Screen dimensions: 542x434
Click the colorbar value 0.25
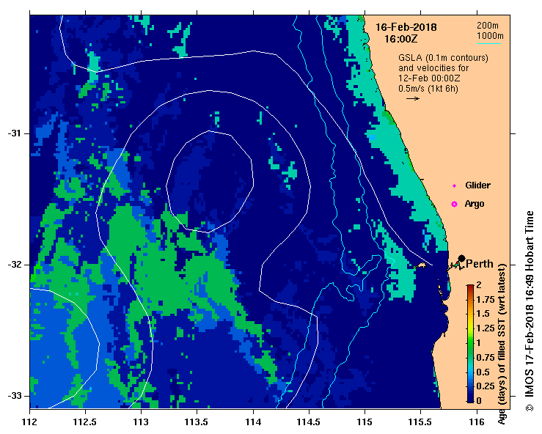click(486, 386)
